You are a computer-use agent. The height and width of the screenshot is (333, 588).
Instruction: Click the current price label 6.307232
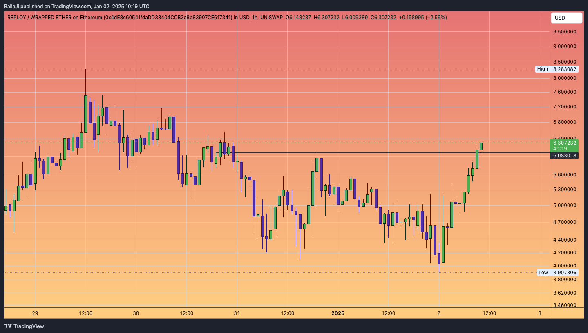click(565, 143)
